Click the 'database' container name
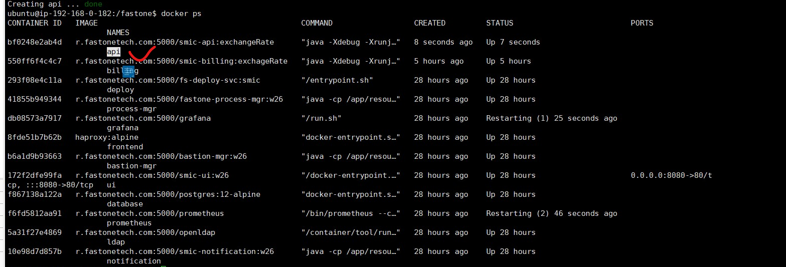Image resolution: width=786 pixels, height=267 pixels. 125,204
